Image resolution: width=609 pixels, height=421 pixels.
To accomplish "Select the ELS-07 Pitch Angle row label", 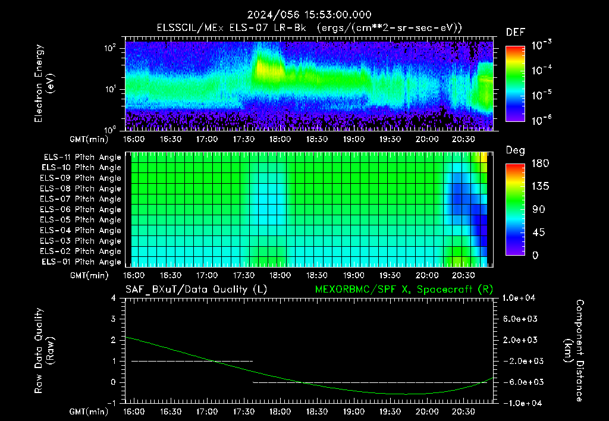I will 81,199.
